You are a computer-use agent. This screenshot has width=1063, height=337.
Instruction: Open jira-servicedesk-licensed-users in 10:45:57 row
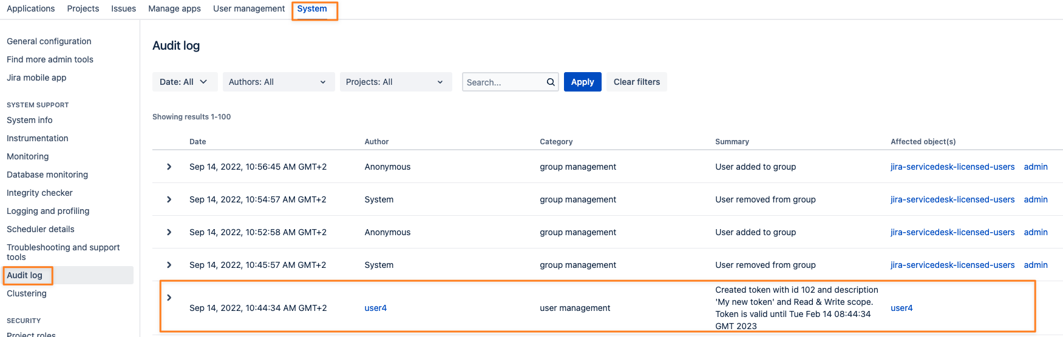[953, 265]
